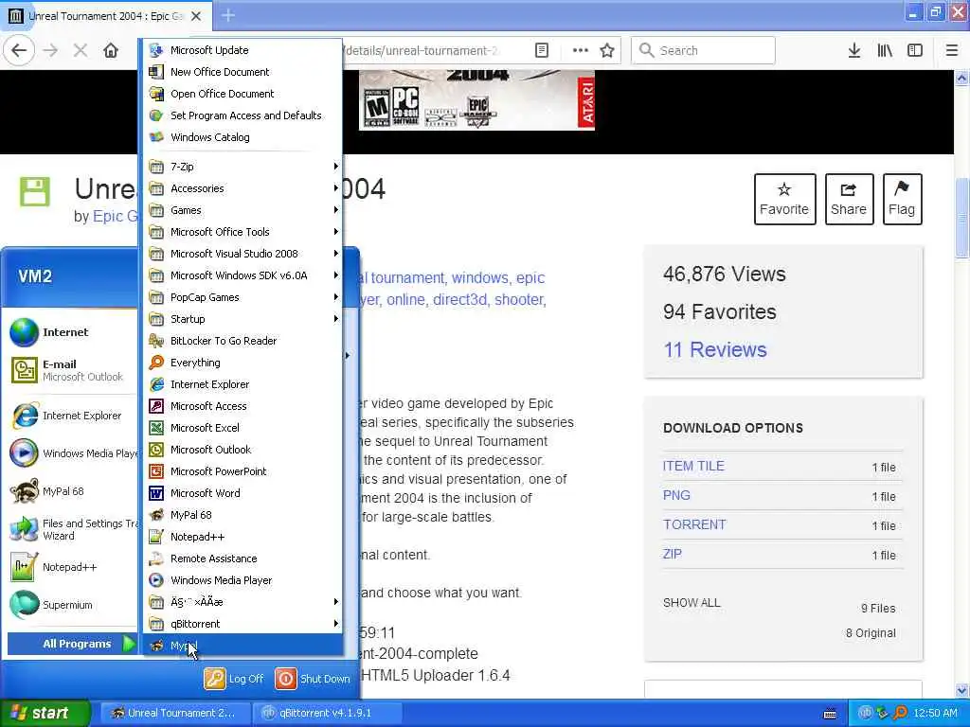Click the Everything magnifier tray icon
The width and height of the screenshot is (970, 727).
[x=900, y=713]
